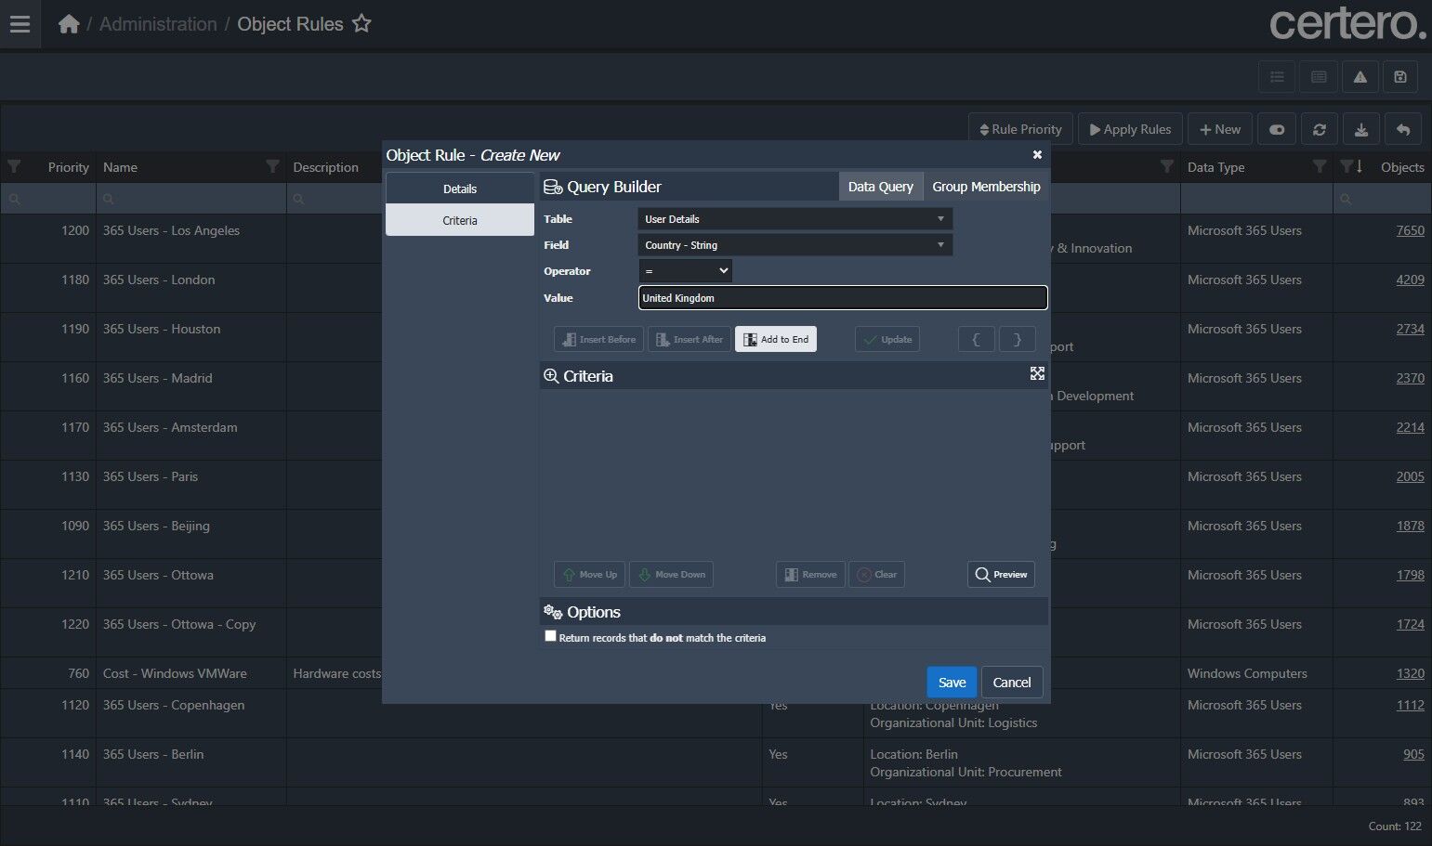Switch to the Group Membership tab

click(x=985, y=187)
